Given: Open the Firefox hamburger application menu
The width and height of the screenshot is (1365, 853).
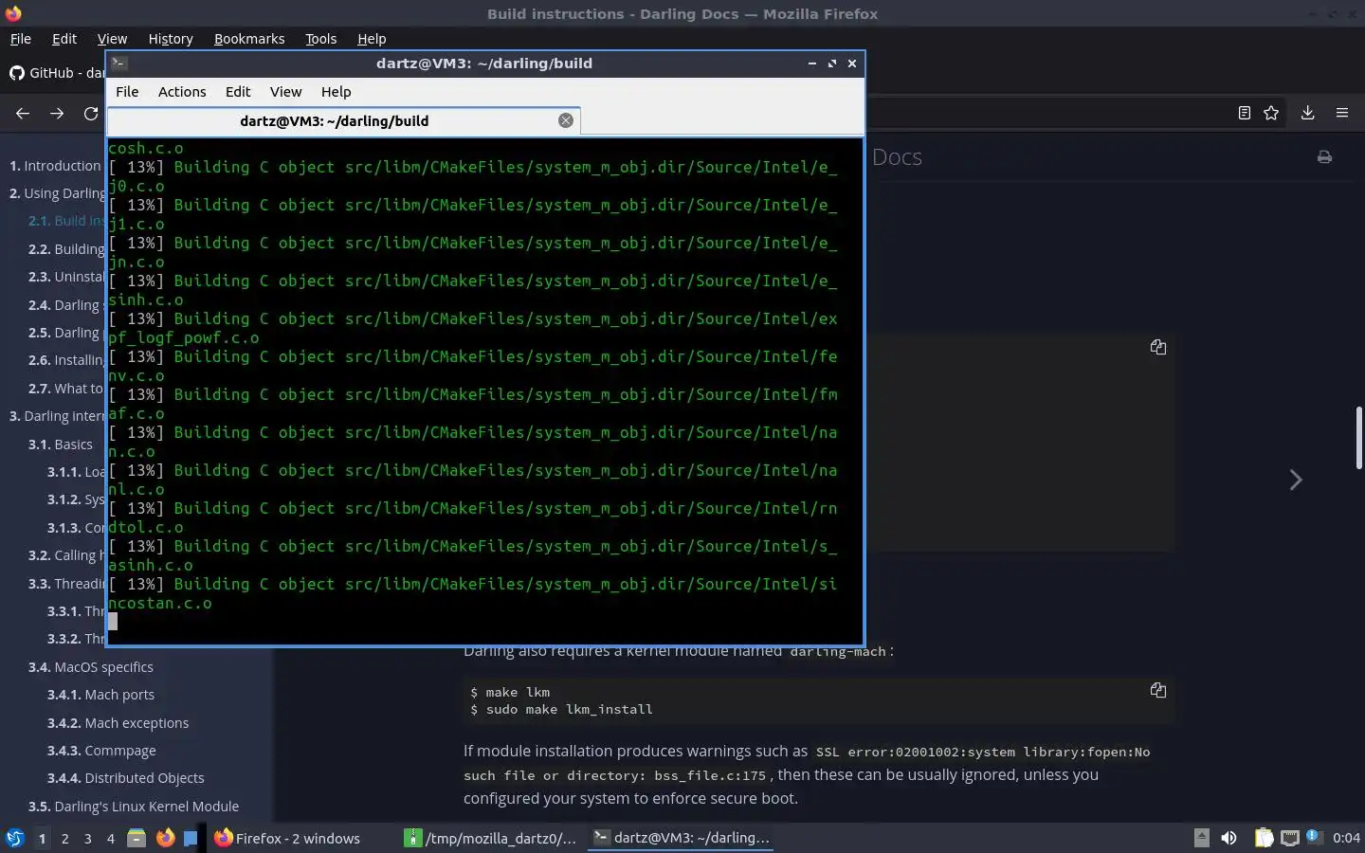Looking at the screenshot, I should coord(1342,113).
